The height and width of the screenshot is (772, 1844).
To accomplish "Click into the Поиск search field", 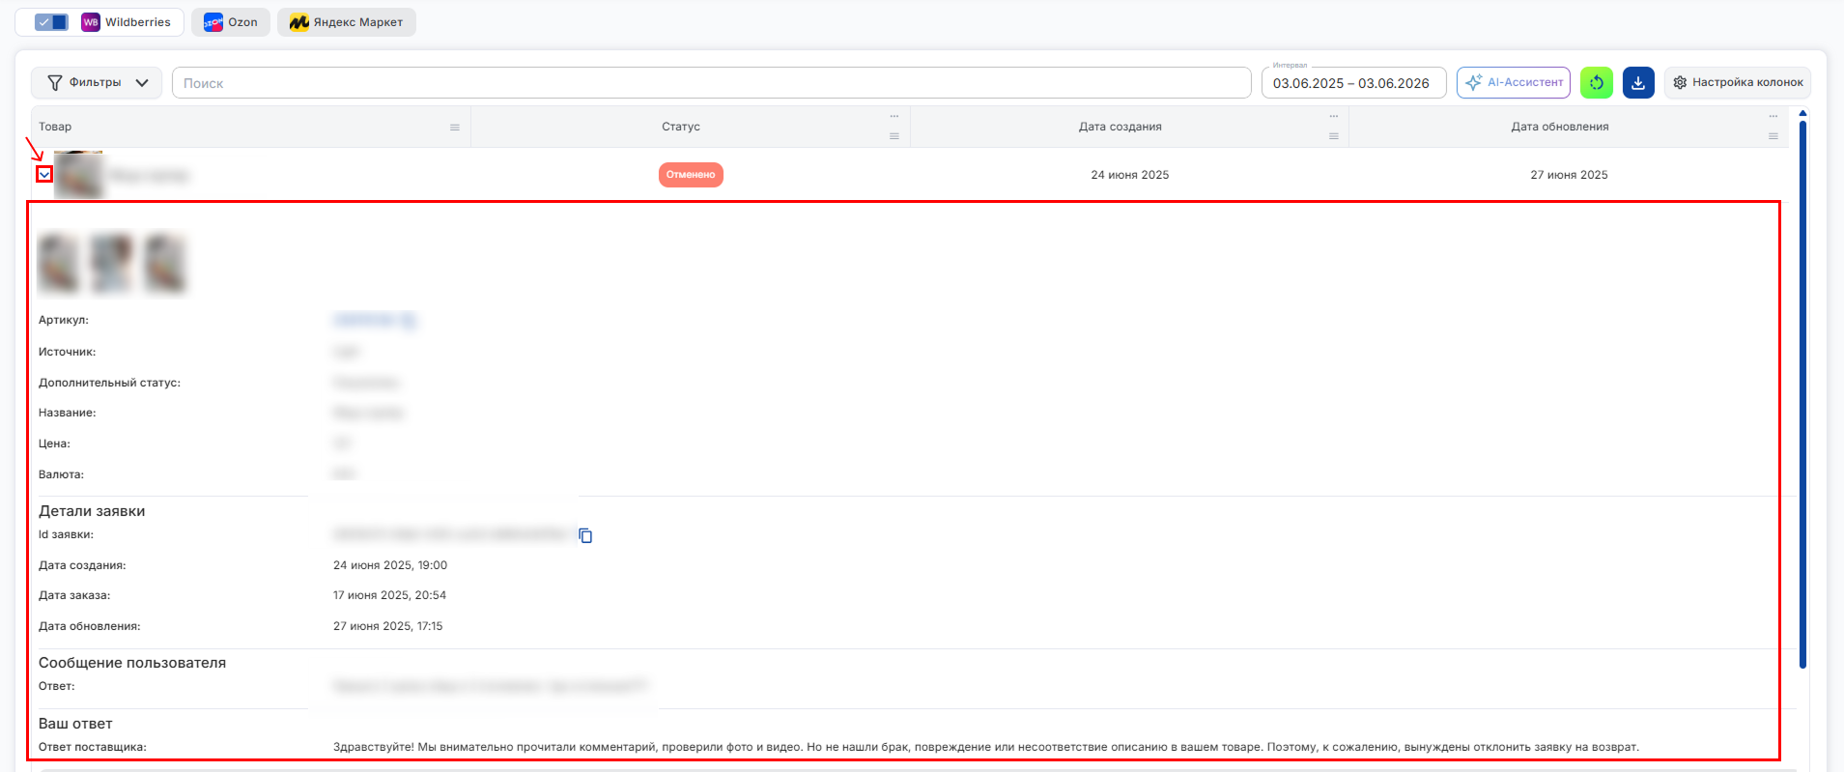I will click(x=712, y=83).
